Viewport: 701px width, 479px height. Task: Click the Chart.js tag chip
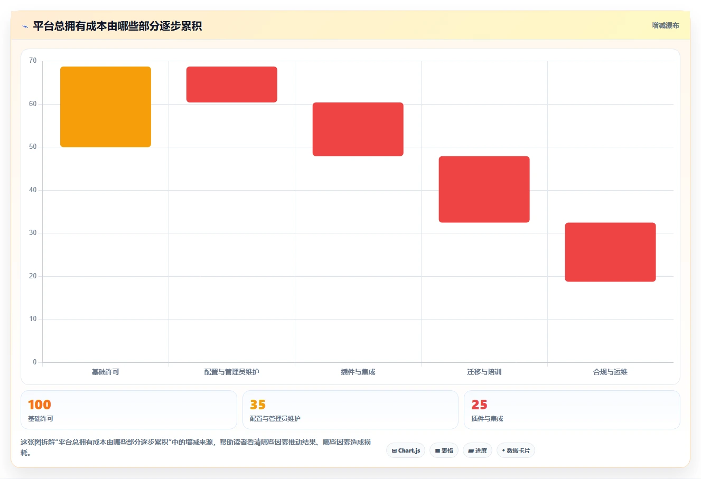tap(406, 450)
